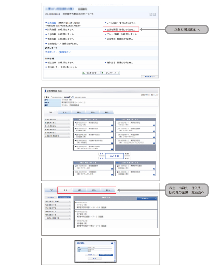The width and height of the screenshot is (212, 268).
Task: Switch to 仕入先 tab on correlation diagram screen
Action: (x=93, y=112)
